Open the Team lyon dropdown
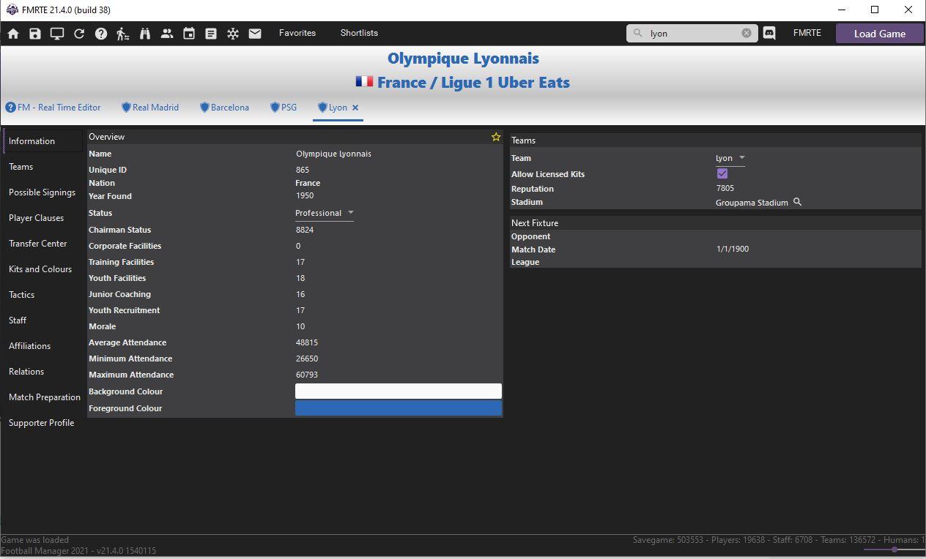This screenshot has height=559, width=926. (730, 158)
